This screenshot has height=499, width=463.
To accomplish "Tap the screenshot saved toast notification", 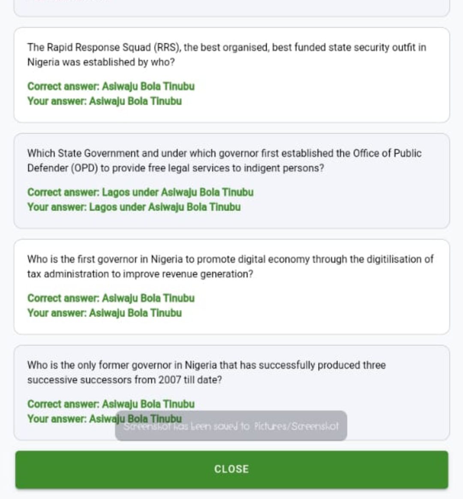I will (231, 426).
